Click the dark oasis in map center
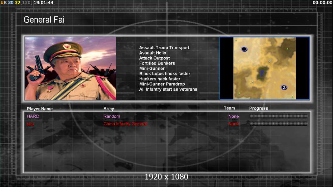Viewport: 333px width, 187px height. click(x=262, y=73)
